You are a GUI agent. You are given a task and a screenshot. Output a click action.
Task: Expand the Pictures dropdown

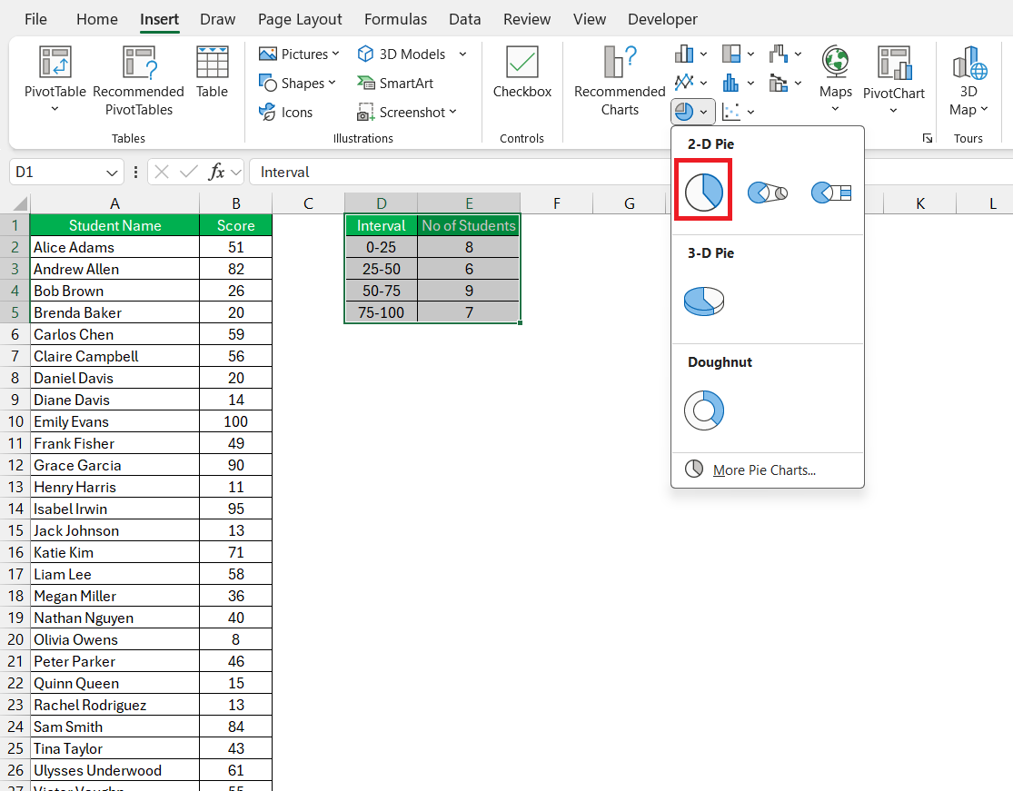pos(299,54)
